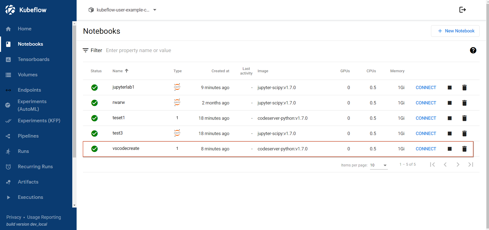489x230 pixels.
Task: Select the teset1 notebook name
Action: (x=118, y=118)
